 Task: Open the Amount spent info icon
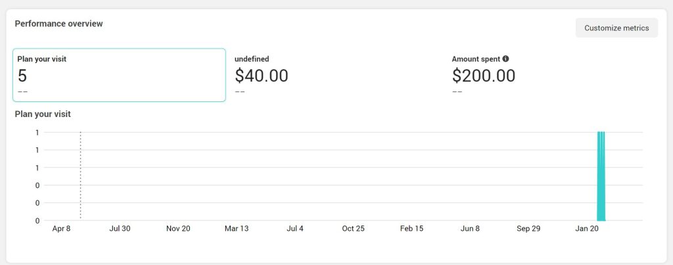tap(505, 59)
